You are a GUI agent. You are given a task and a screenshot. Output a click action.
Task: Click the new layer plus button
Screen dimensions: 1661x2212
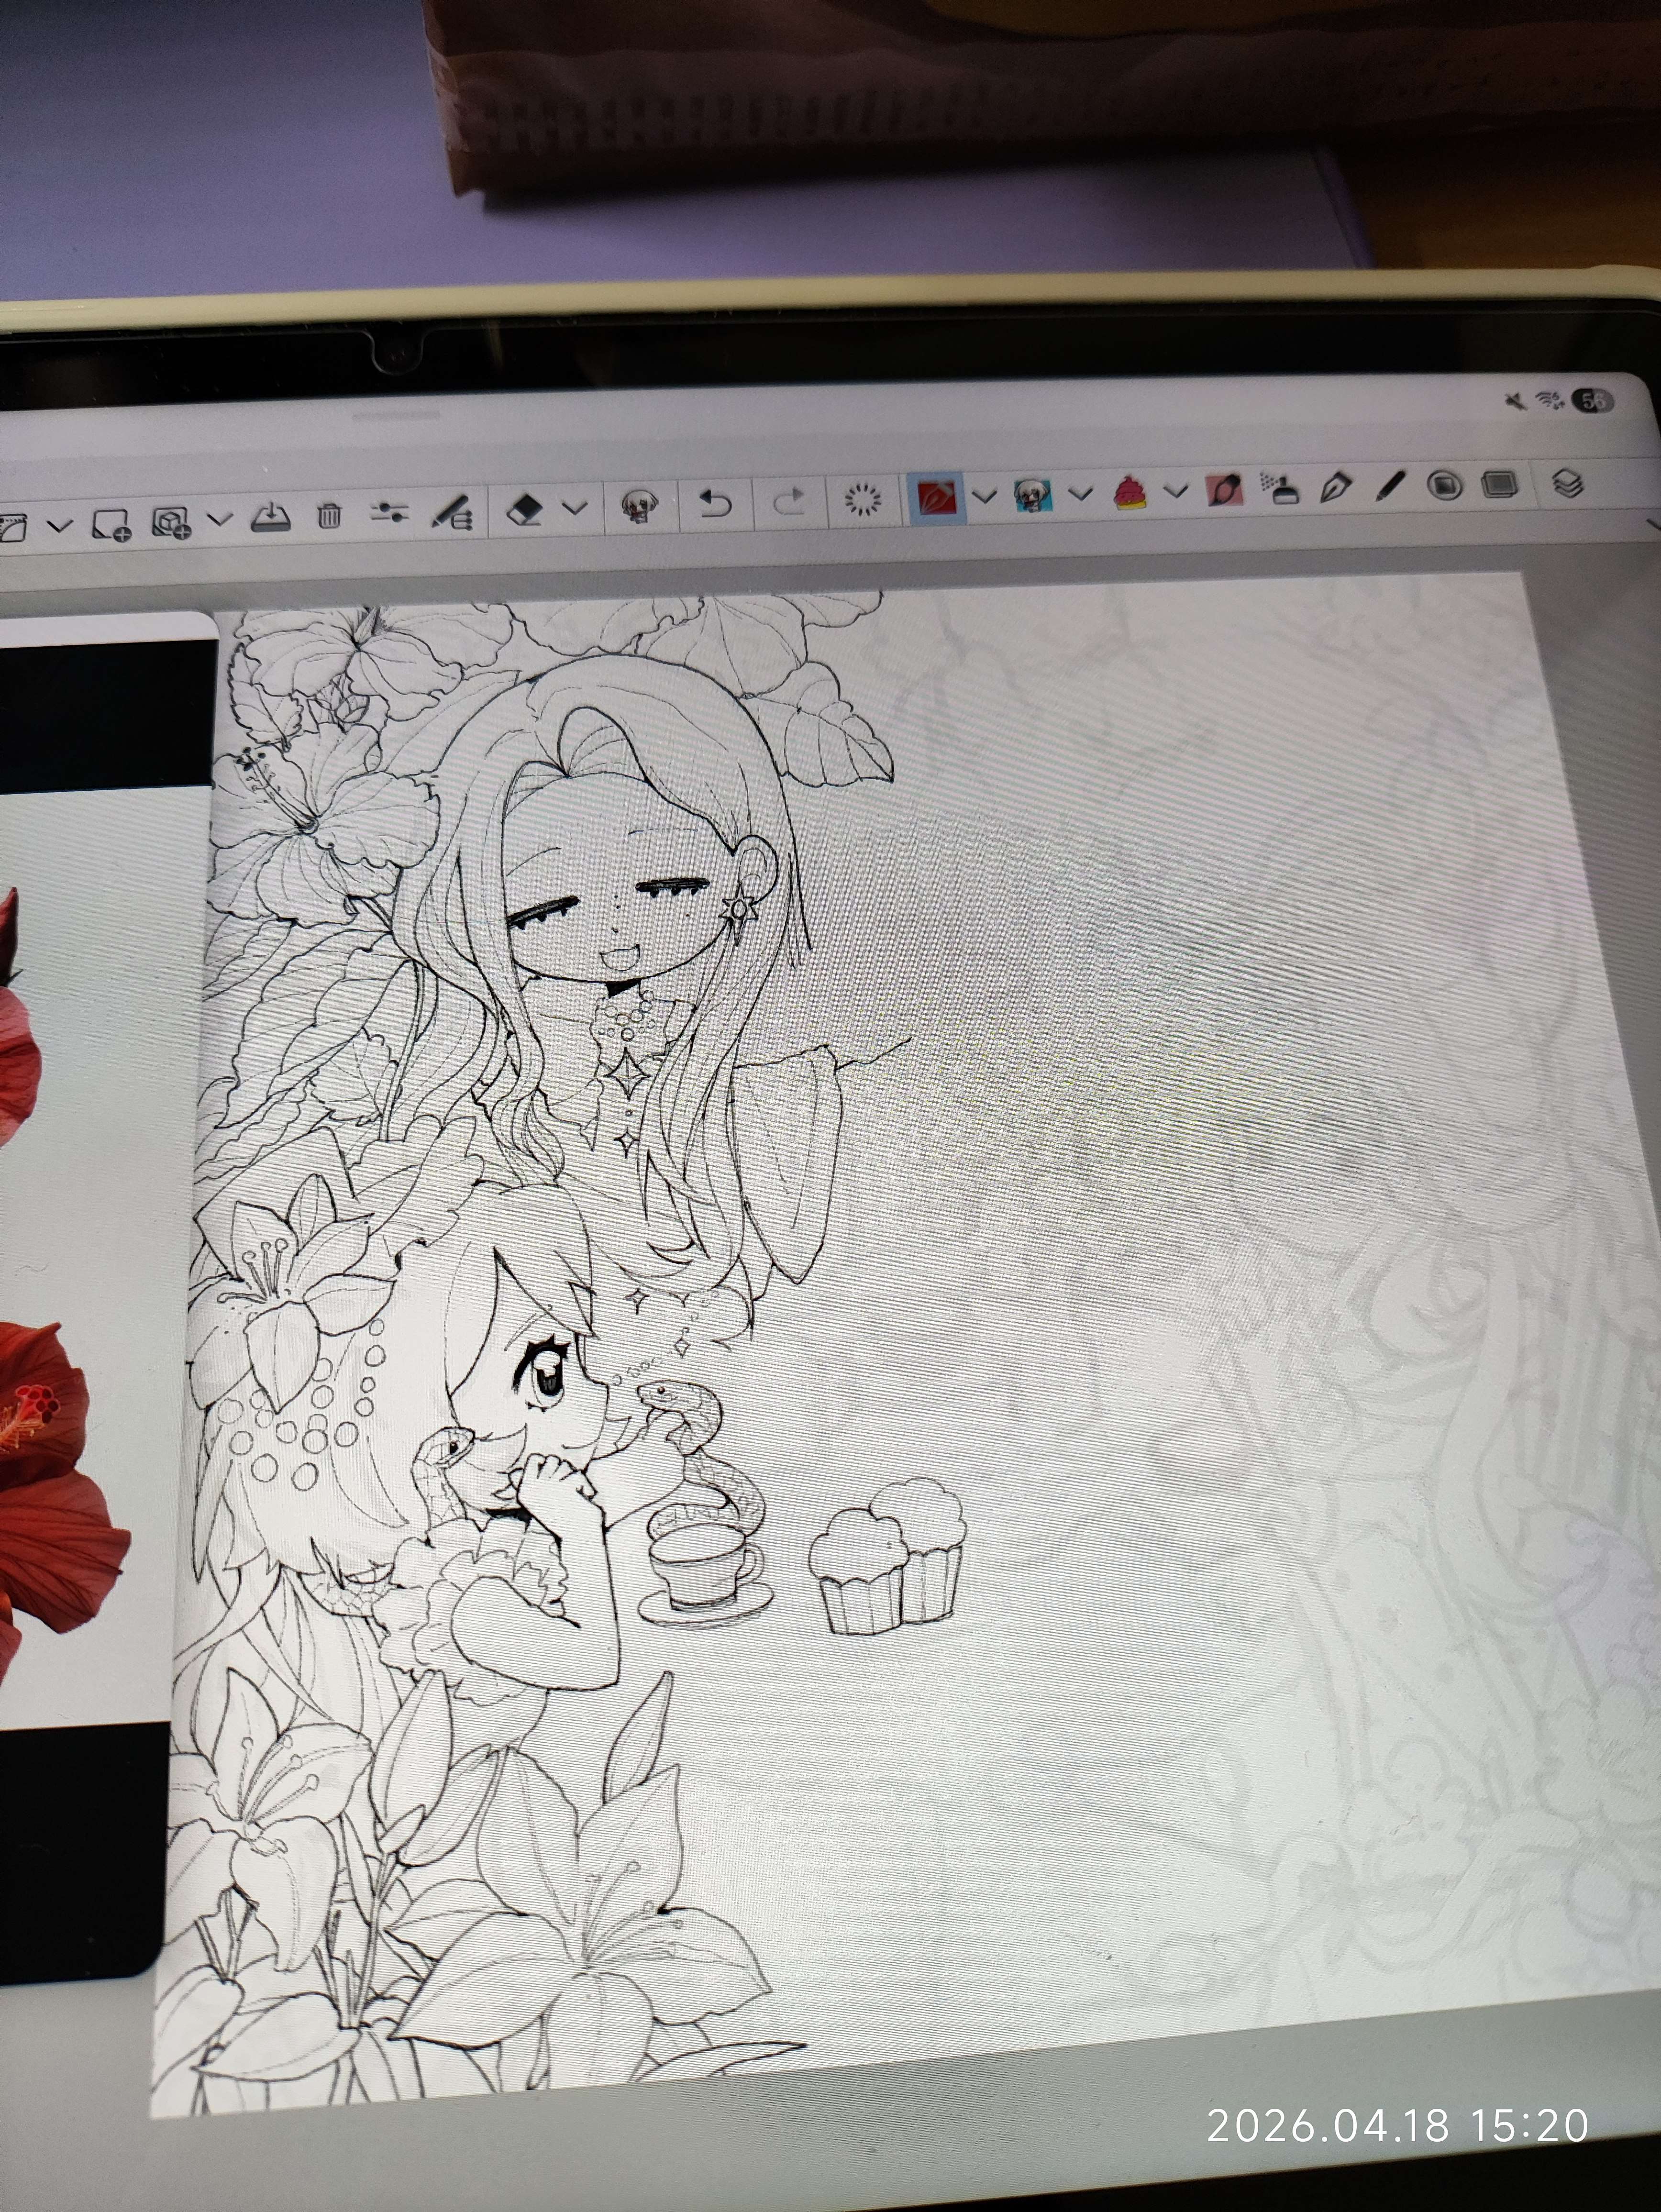pos(111,524)
